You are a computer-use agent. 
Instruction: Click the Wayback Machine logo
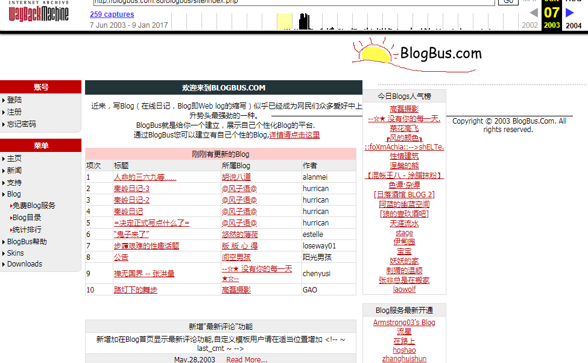click(x=39, y=12)
